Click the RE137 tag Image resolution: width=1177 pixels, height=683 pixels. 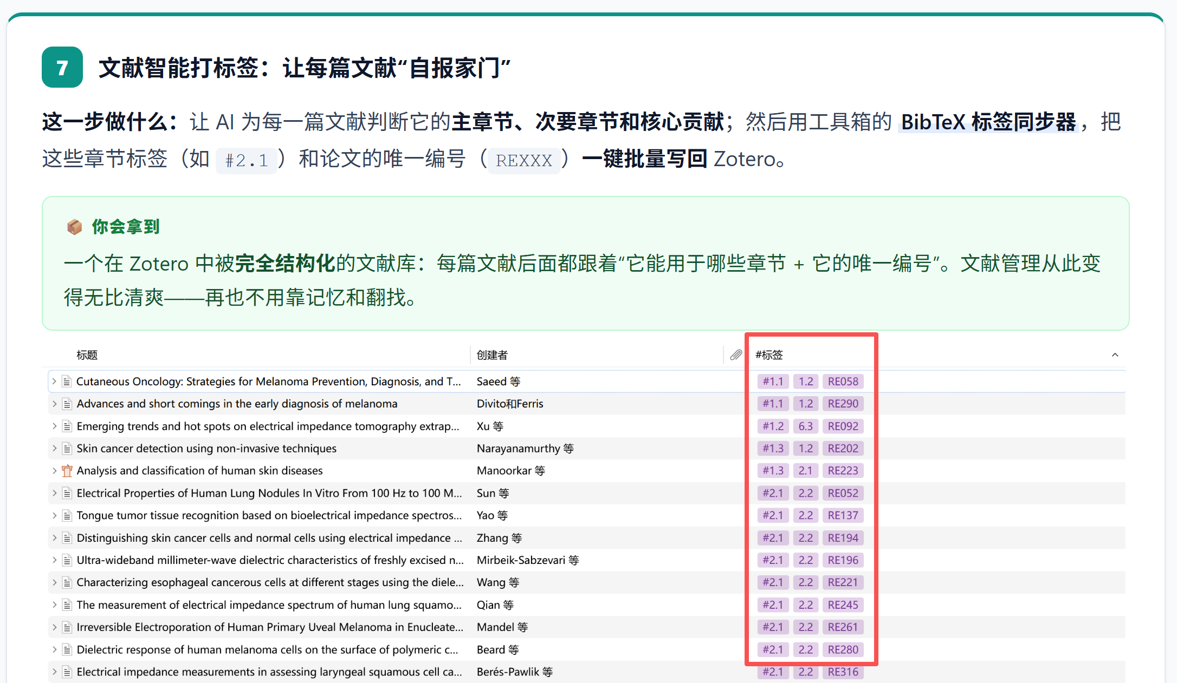coord(843,516)
